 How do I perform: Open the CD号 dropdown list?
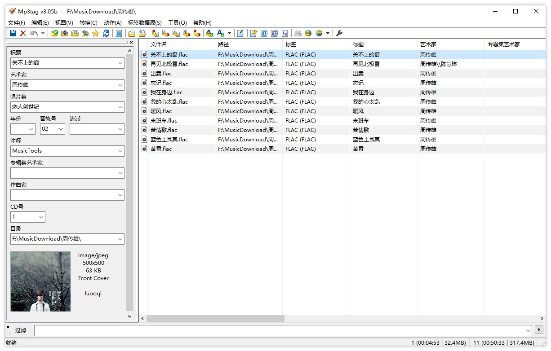click(41, 217)
